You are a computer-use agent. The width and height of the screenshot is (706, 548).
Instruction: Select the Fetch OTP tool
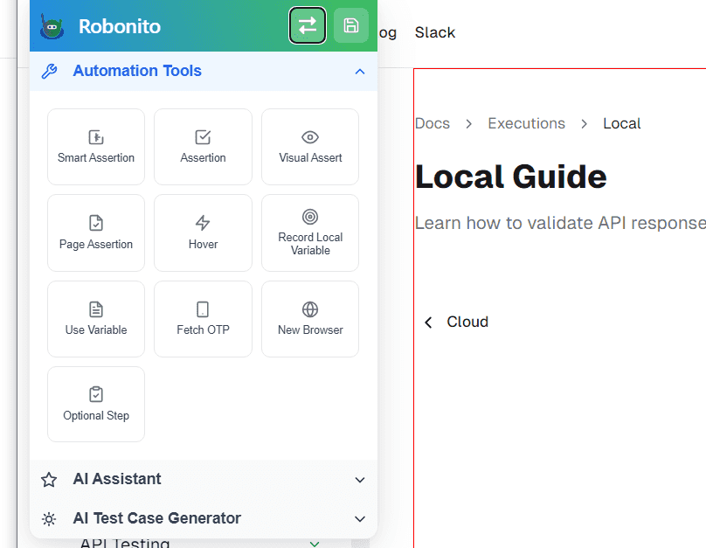(x=203, y=318)
